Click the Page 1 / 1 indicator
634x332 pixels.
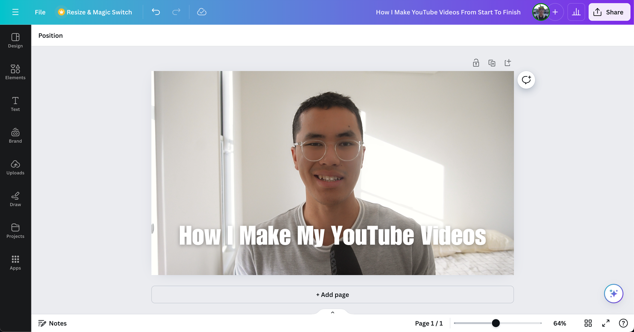(429, 323)
